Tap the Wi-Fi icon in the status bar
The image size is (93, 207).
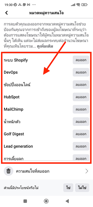coord(79,5)
